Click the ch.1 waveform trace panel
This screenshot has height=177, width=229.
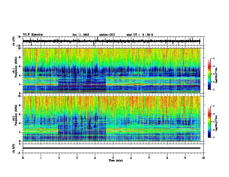(x=113, y=41)
